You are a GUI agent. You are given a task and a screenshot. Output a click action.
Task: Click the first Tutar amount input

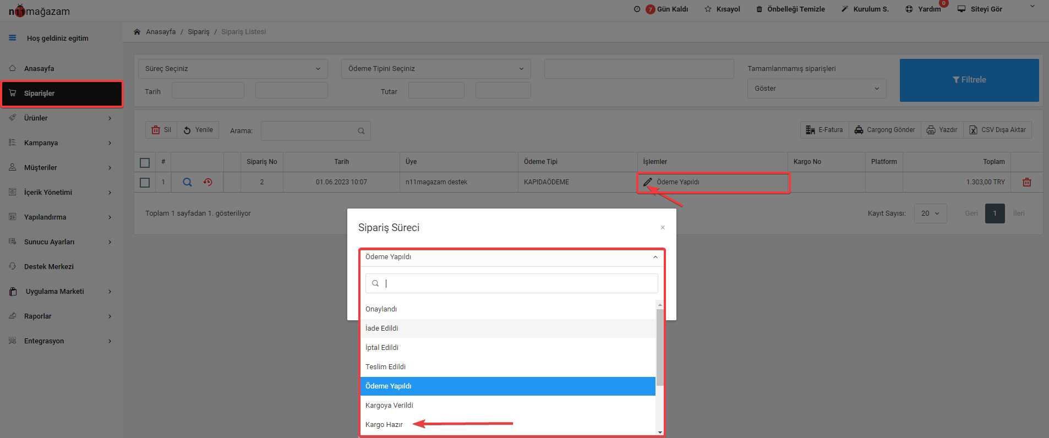point(436,91)
